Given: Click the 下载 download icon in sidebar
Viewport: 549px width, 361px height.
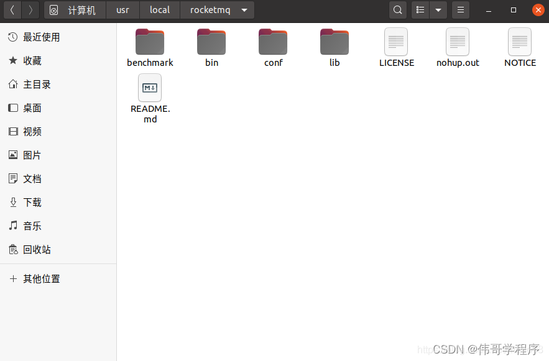Looking at the screenshot, I should [13, 202].
